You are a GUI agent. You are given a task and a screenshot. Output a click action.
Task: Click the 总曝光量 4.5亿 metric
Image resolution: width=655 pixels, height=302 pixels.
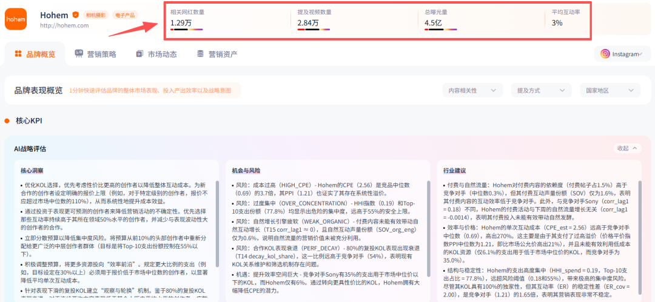point(441,19)
